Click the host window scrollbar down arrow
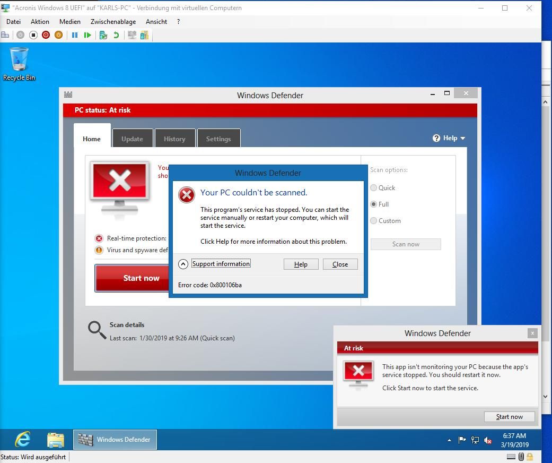This screenshot has height=463, width=552. [x=545, y=396]
